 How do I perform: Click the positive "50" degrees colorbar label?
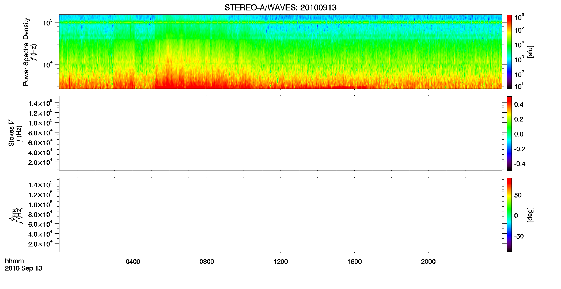[x=518, y=195]
